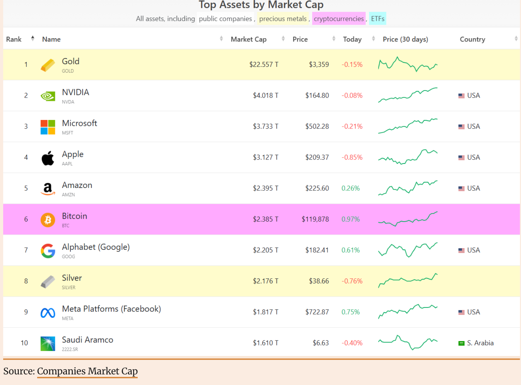
Task: Click Microsoft price $502.28
Action: [317, 126]
